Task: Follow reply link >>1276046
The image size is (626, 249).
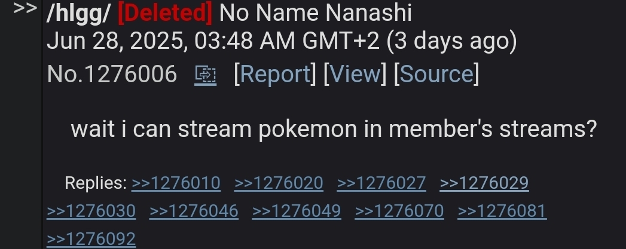Action: [194, 211]
